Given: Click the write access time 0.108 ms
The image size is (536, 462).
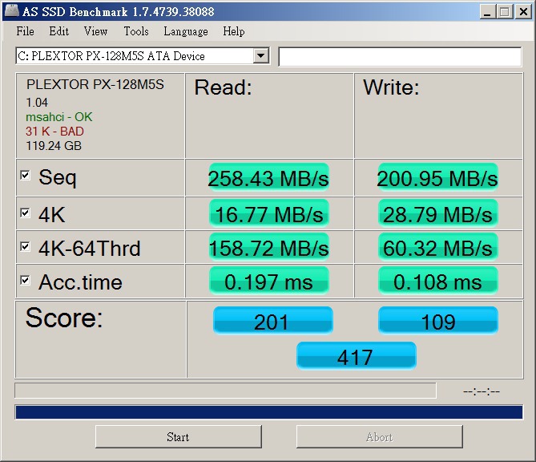Looking at the screenshot, I should click(x=437, y=282).
